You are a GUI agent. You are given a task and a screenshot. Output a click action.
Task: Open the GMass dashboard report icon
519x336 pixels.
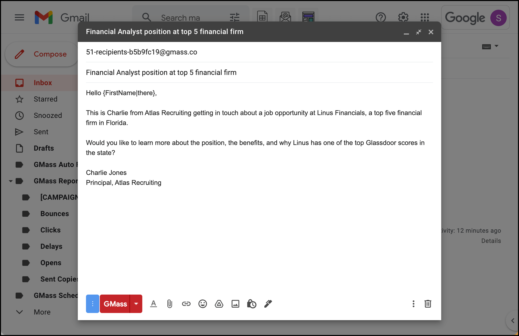click(308, 17)
